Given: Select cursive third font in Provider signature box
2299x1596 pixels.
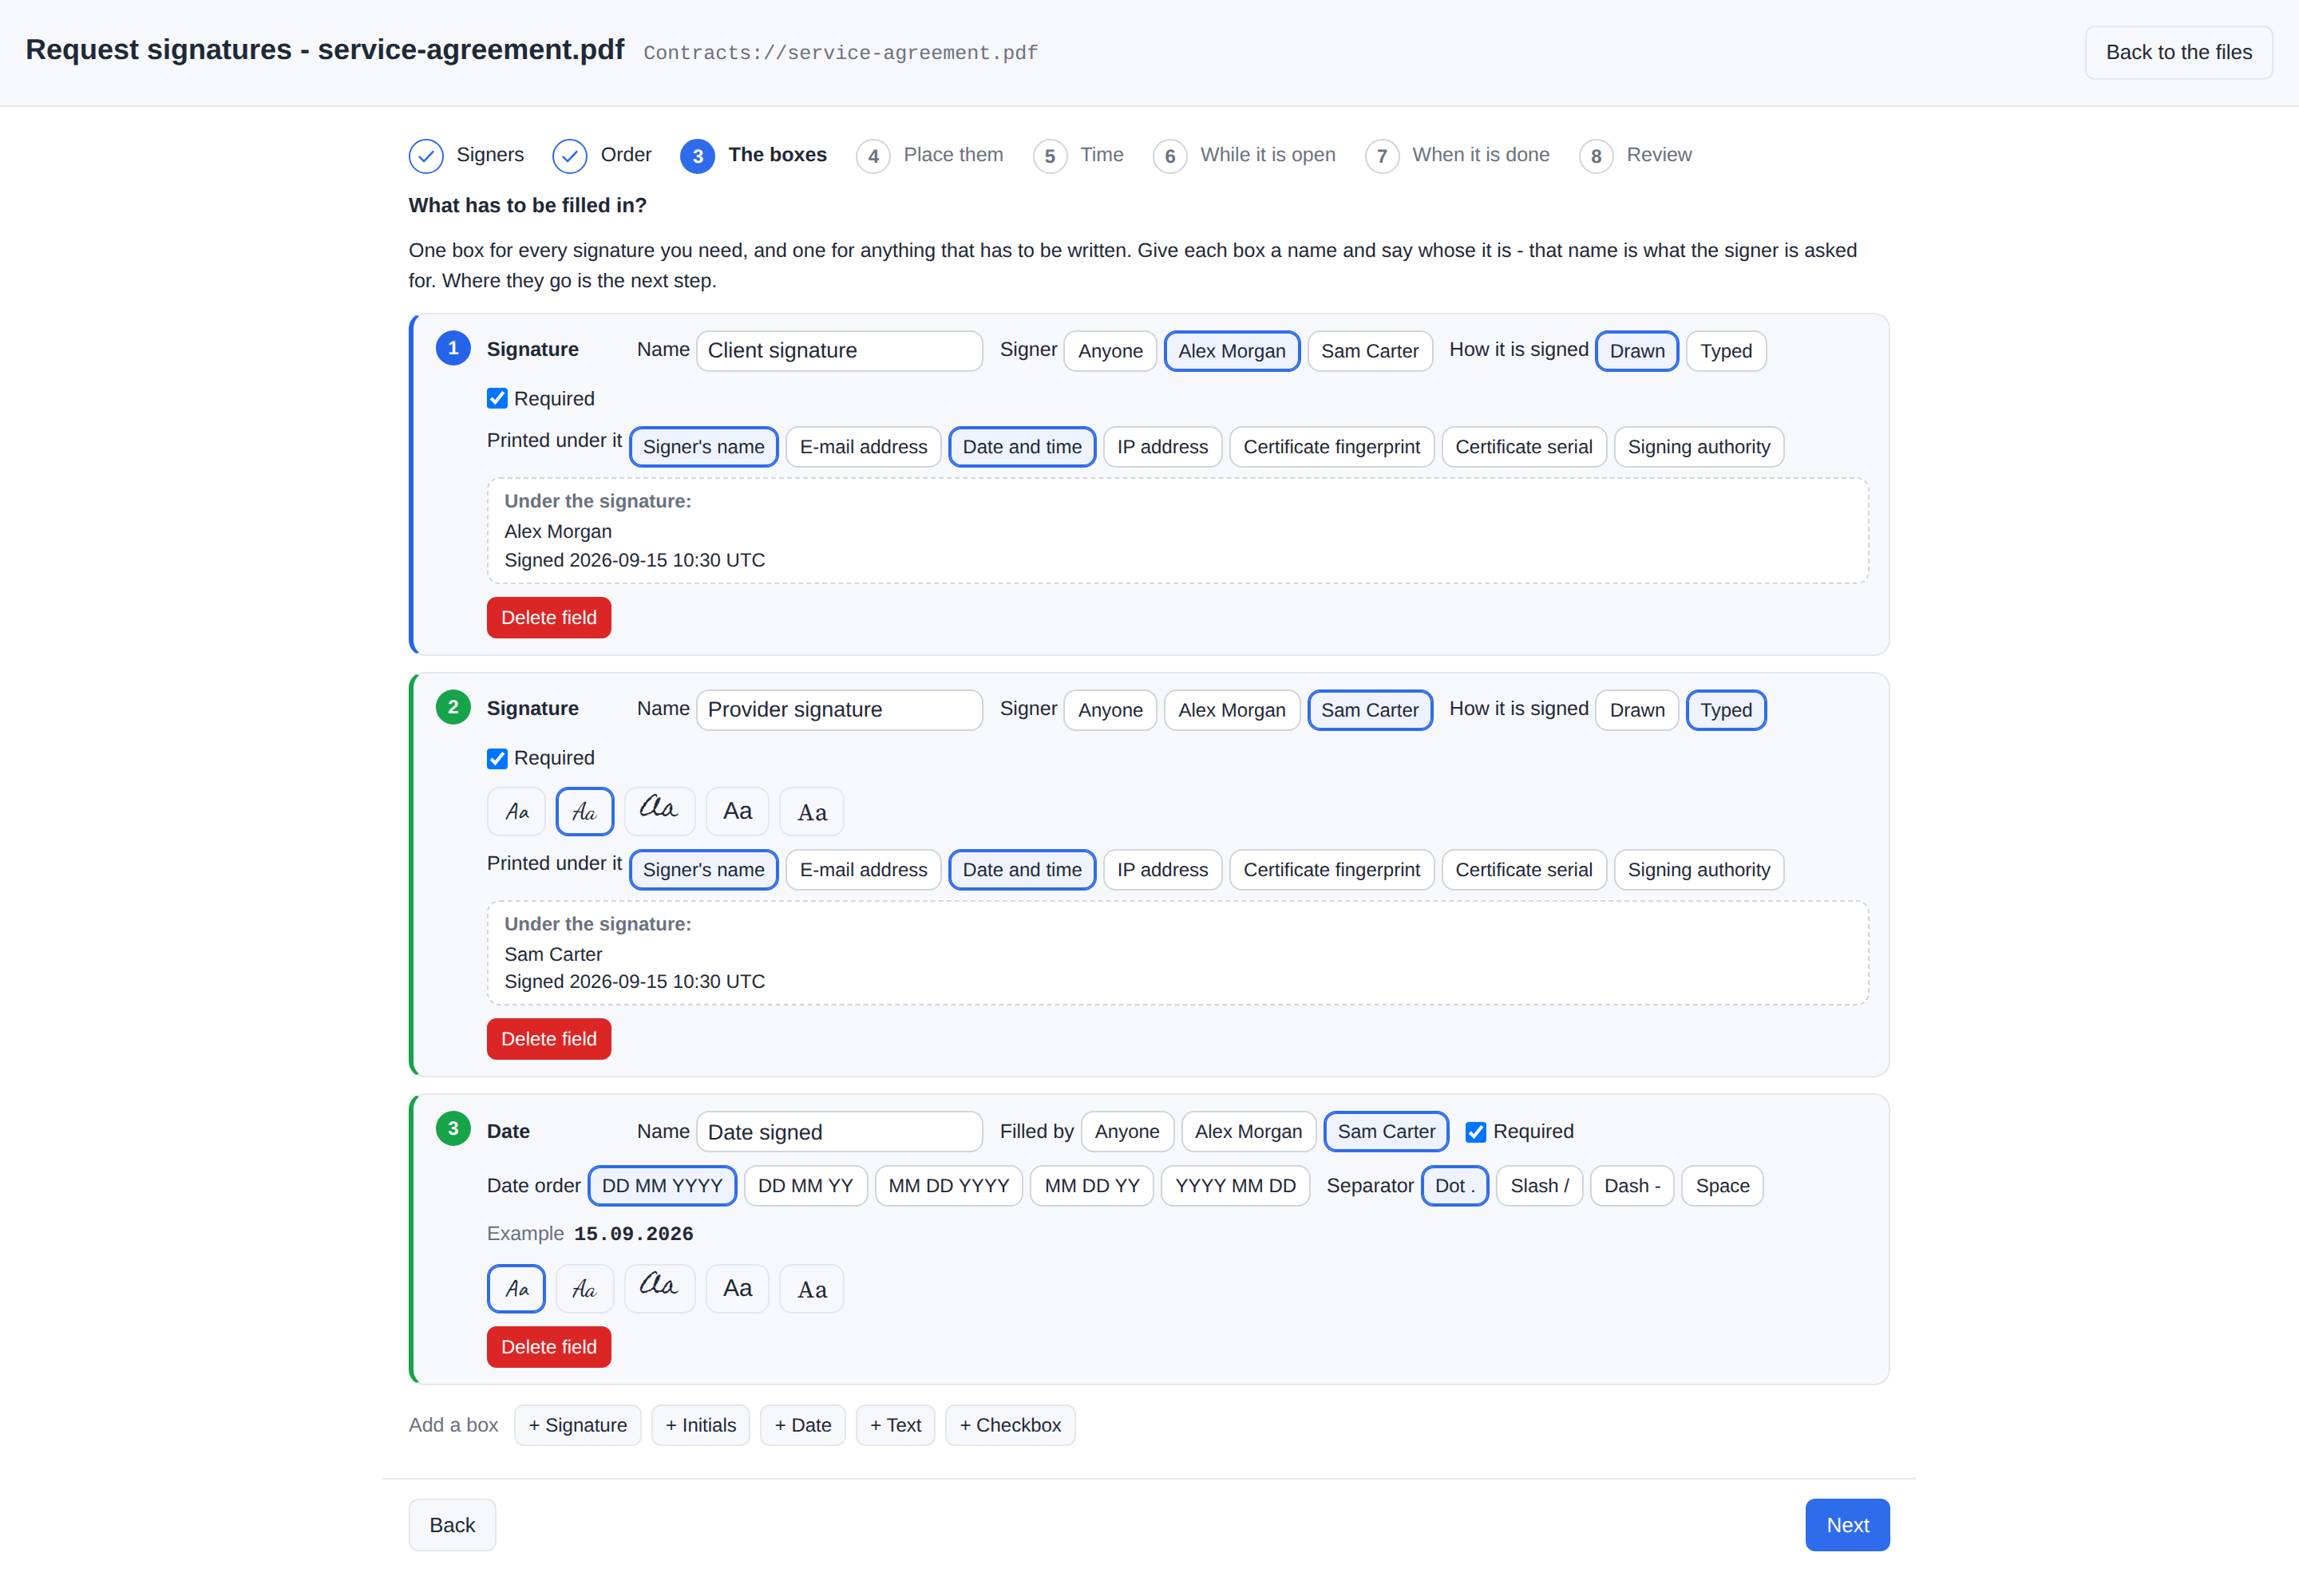Looking at the screenshot, I should (x=659, y=811).
